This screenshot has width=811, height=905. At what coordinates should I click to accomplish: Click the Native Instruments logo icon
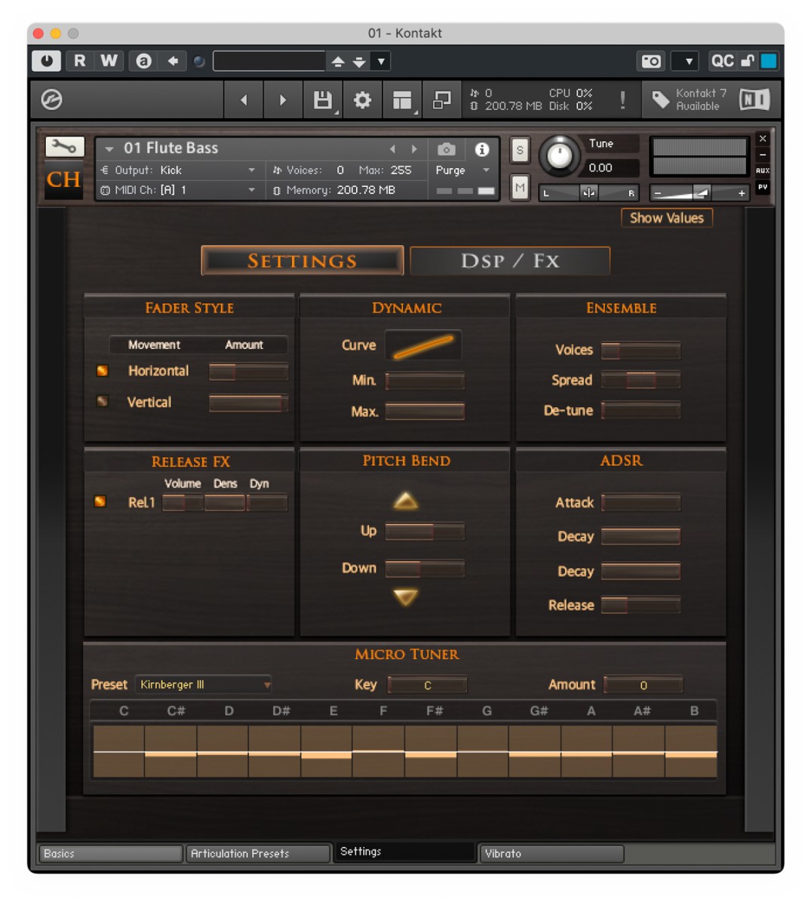pos(754,99)
